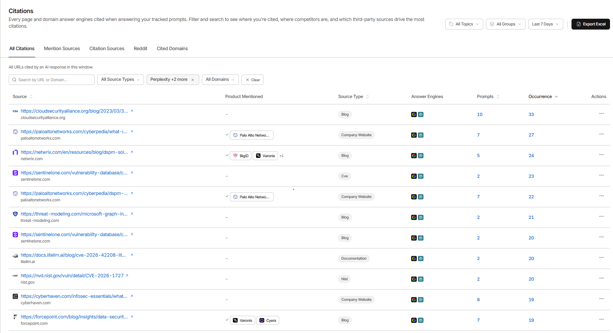Click Google engine icon in forcepoint.com row
The height and width of the screenshot is (333, 613).
tap(414, 320)
